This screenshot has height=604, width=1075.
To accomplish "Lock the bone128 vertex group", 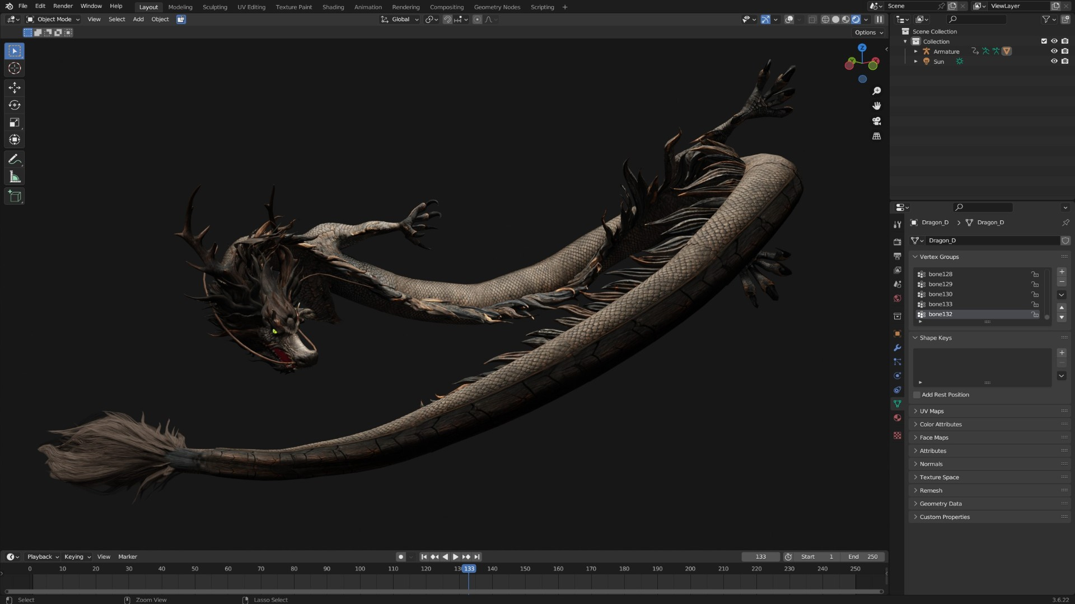I will (x=1035, y=275).
